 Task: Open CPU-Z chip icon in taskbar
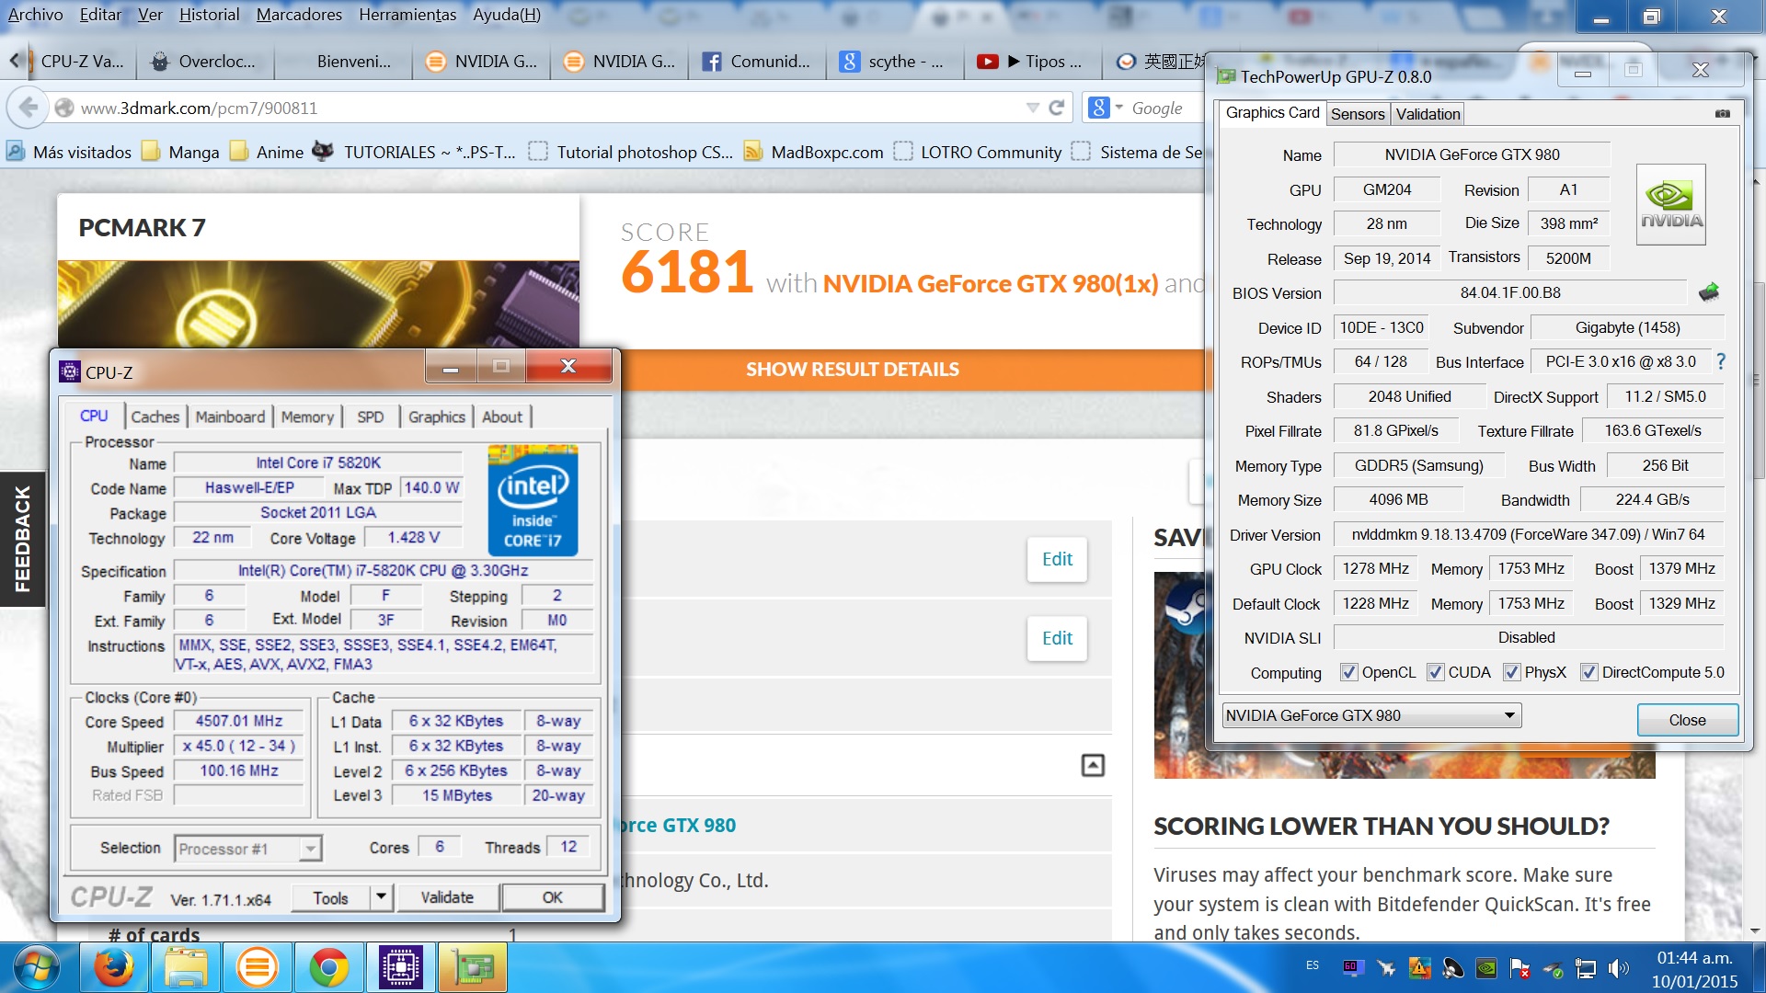tap(401, 967)
